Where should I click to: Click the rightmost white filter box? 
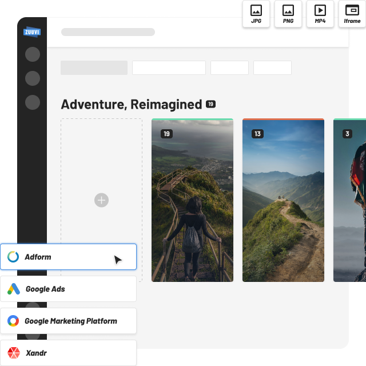tap(272, 67)
